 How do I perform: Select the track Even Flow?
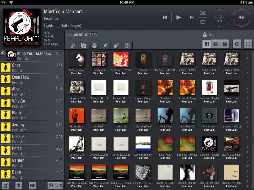coord(32,80)
